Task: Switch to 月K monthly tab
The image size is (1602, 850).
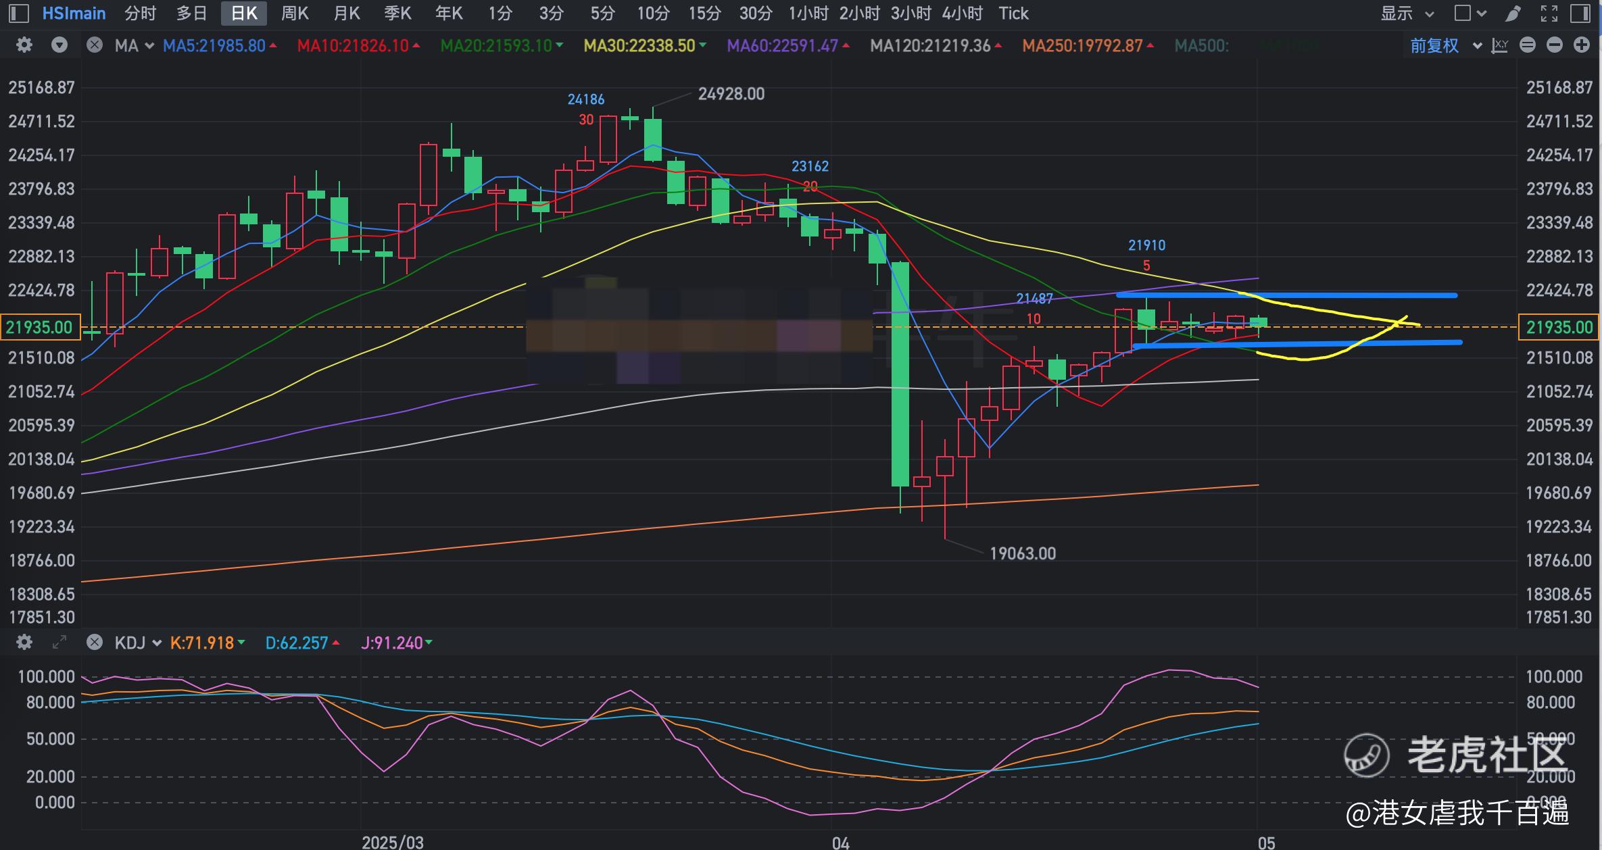Action: pos(347,14)
